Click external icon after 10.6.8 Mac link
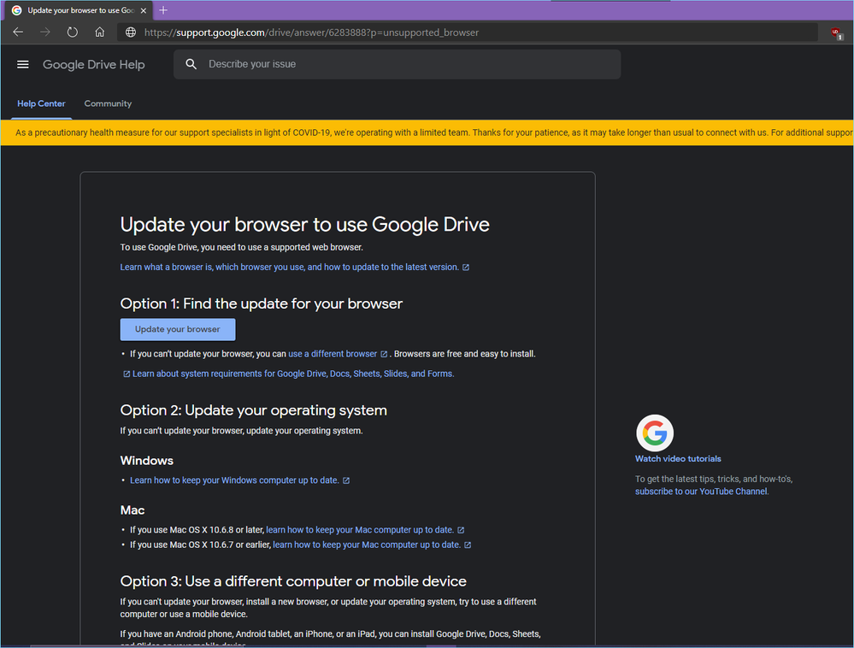The width and height of the screenshot is (854, 648). click(461, 530)
